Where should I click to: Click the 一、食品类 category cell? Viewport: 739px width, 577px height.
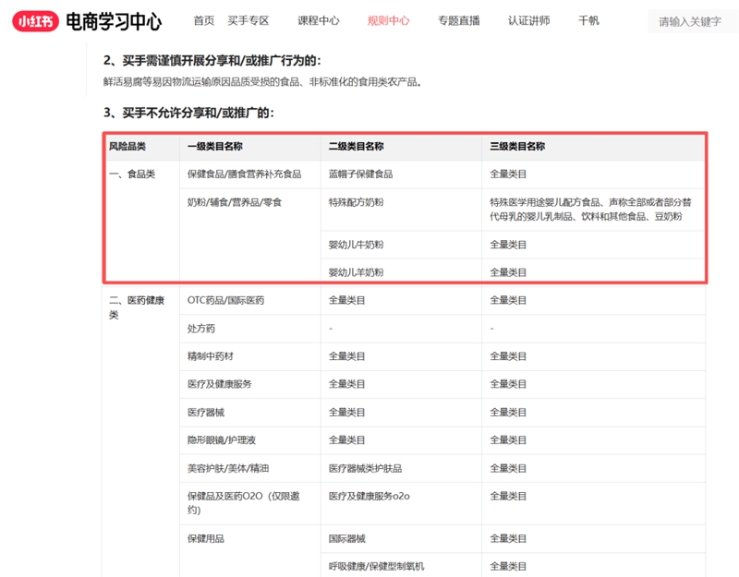[x=132, y=174]
